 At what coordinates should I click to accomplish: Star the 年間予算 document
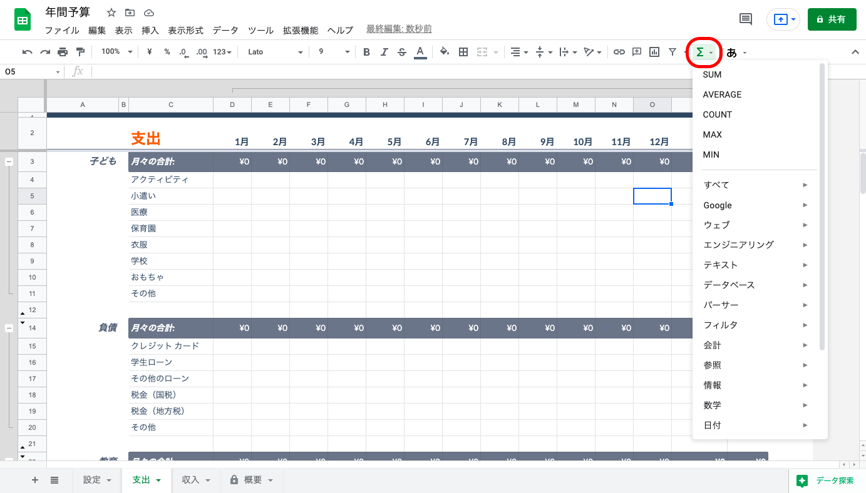click(111, 13)
